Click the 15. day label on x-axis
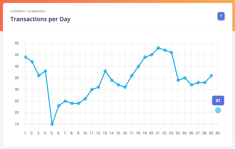 (118, 133)
